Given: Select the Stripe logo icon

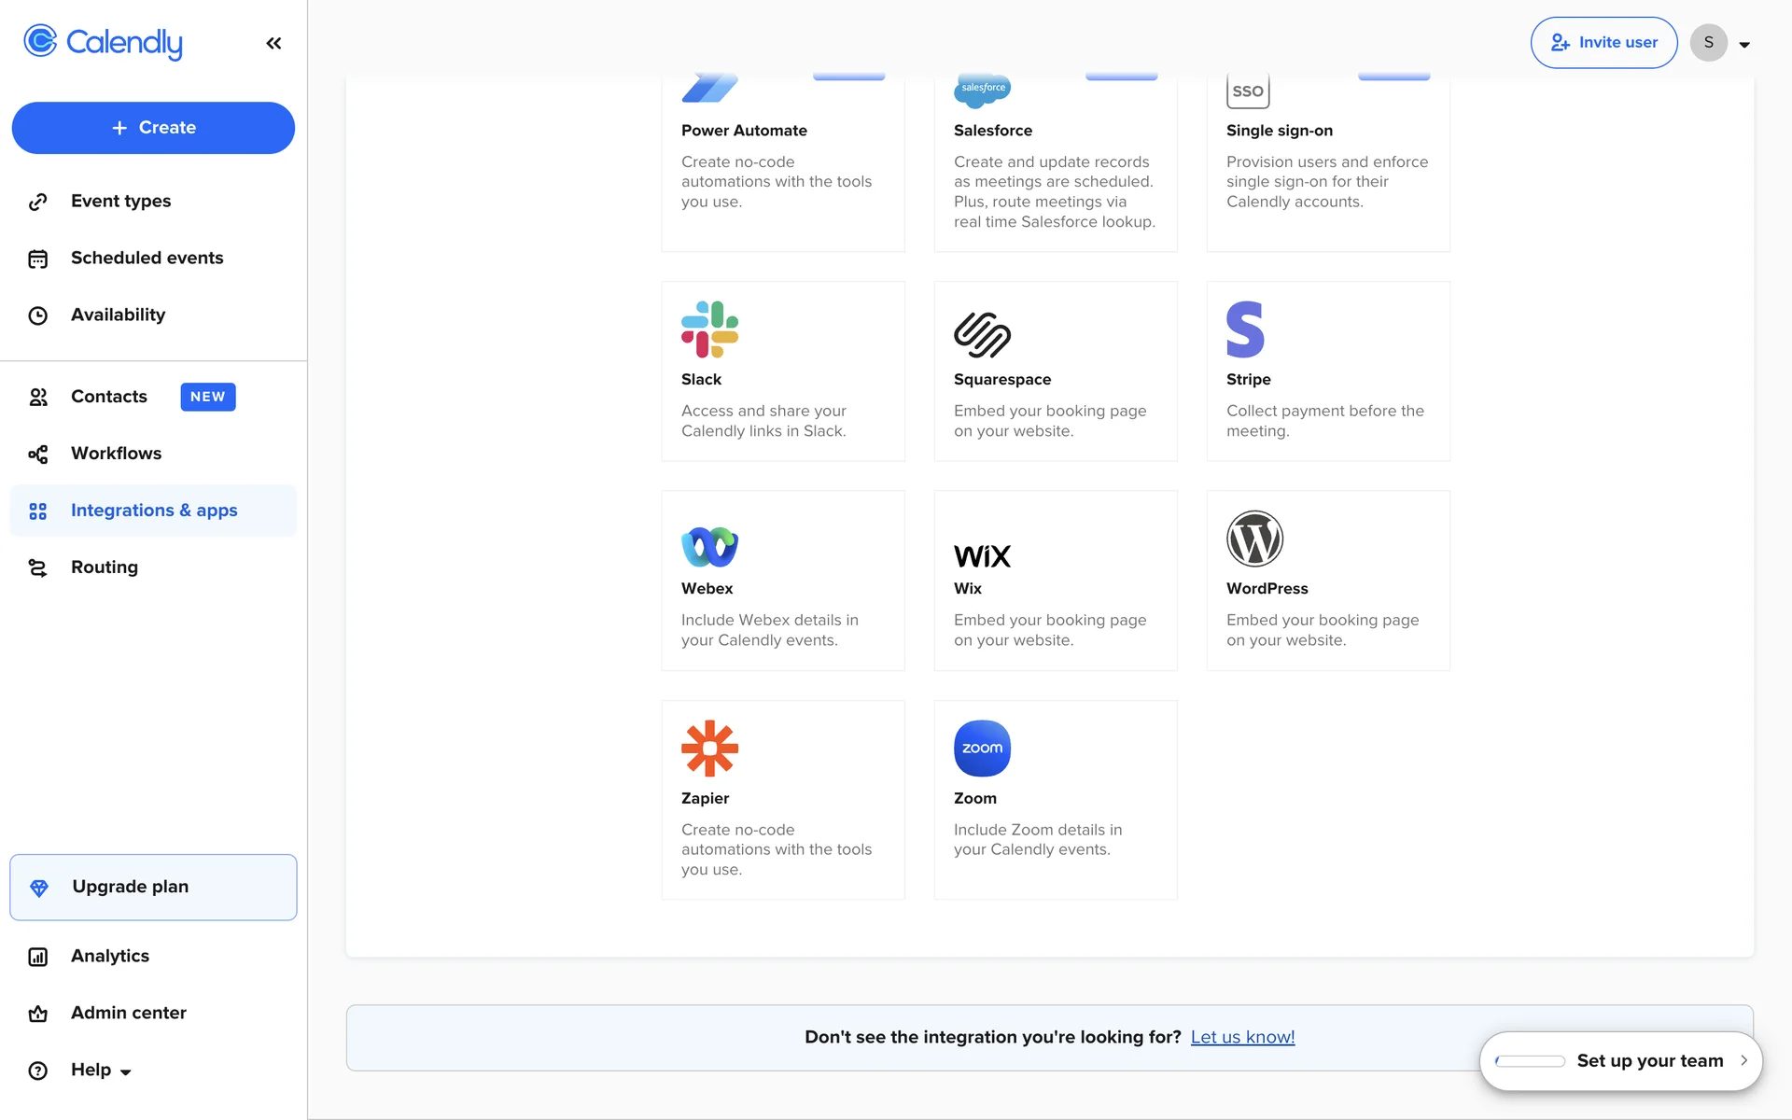Looking at the screenshot, I should [x=1245, y=329].
